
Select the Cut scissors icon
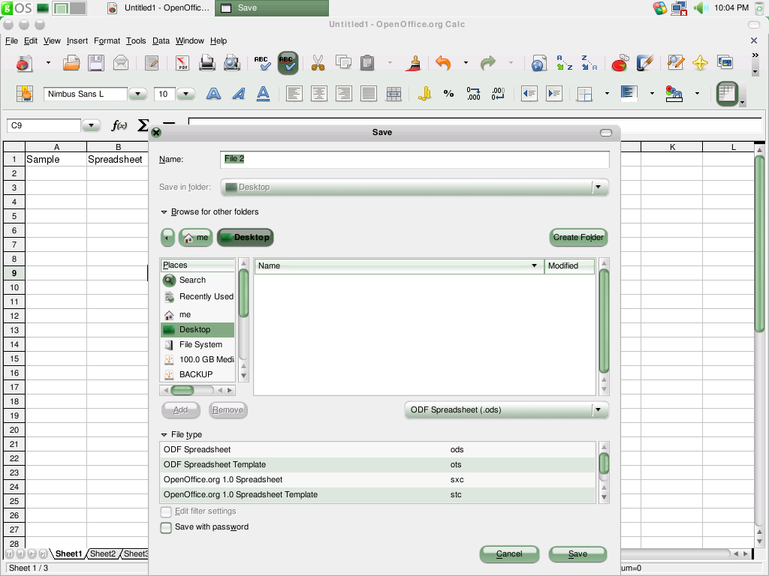point(318,63)
